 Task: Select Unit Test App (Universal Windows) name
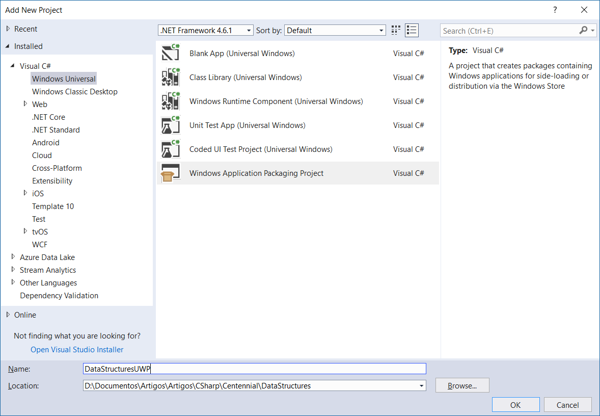click(247, 125)
